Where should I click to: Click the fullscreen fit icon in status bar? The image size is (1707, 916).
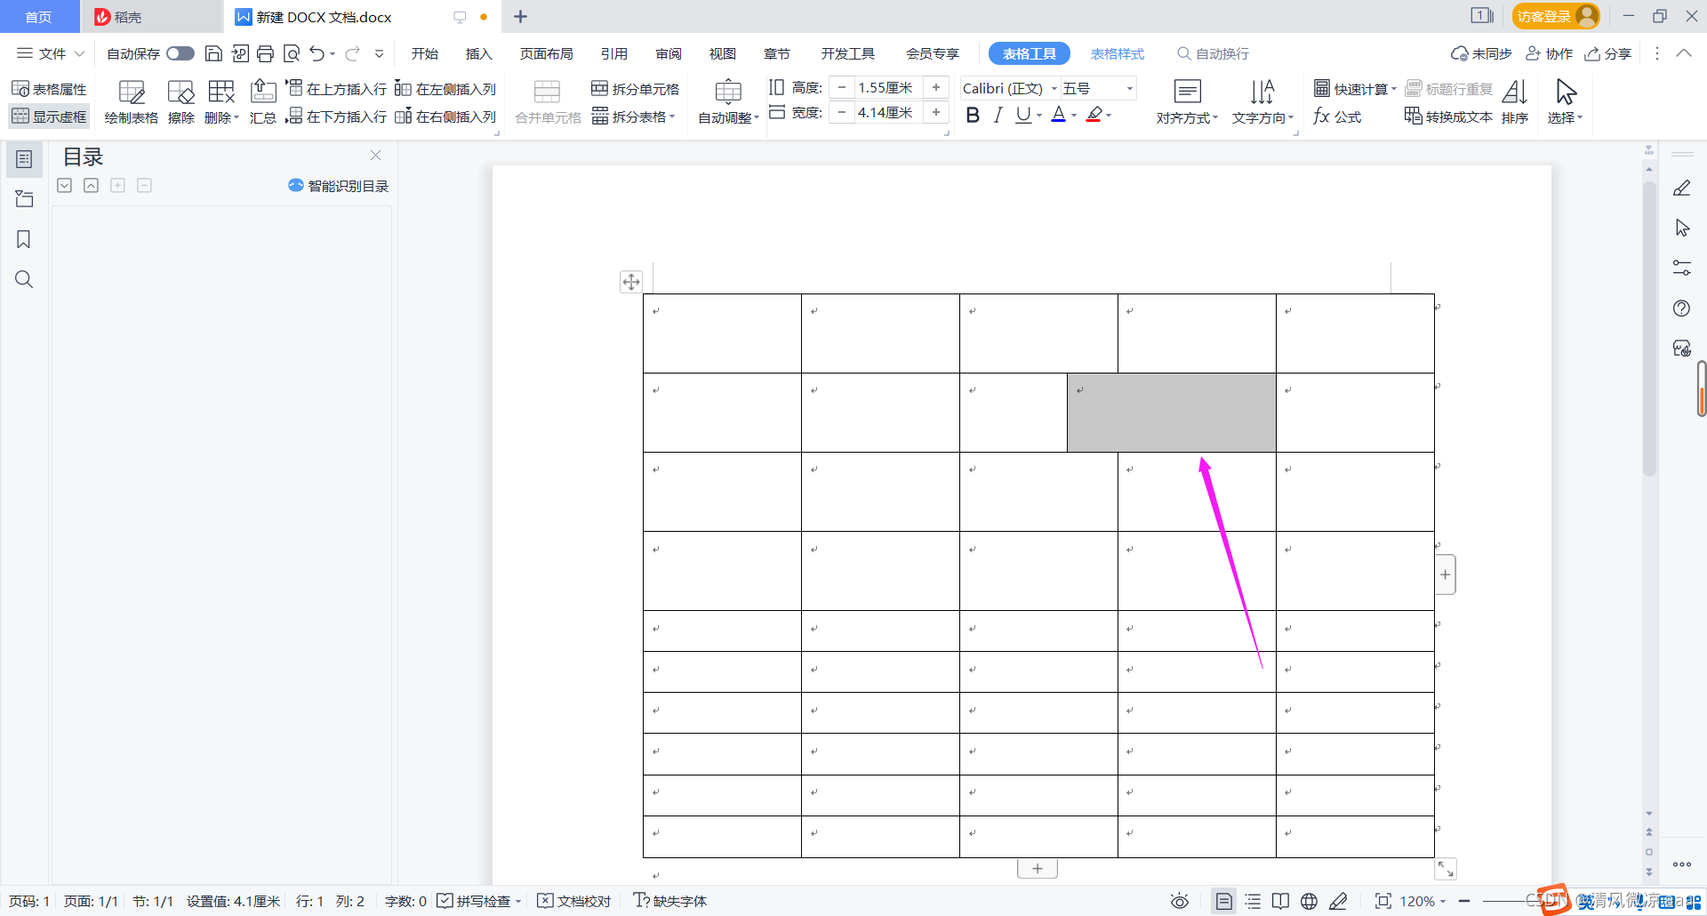(x=1382, y=901)
